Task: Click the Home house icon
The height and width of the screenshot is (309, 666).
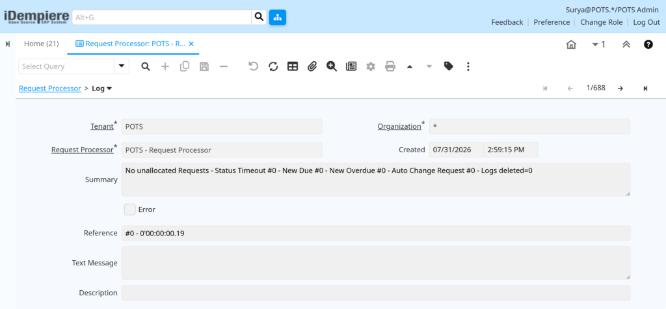Action: point(571,44)
